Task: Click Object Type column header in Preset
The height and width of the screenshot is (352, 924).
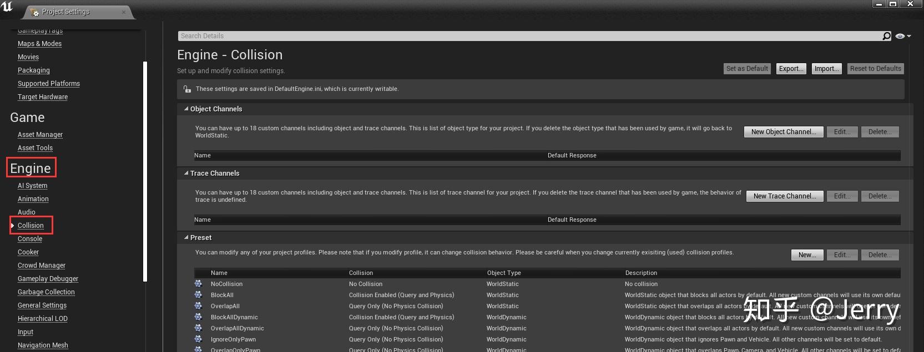Action: tap(504, 273)
